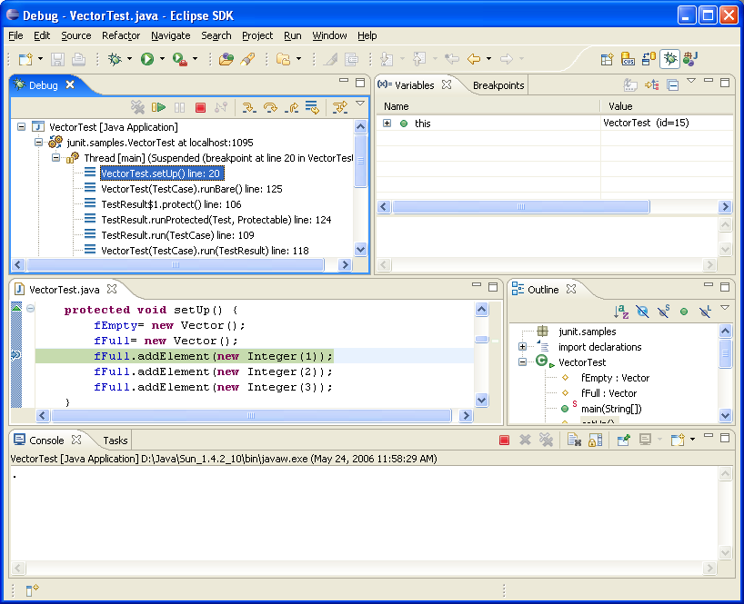Collapse the VectorTest class in Outline
The height and width of the screenshot is (604, 744).
point(522,362)
